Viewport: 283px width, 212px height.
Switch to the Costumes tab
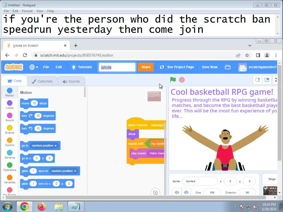[x=42, y=81]
